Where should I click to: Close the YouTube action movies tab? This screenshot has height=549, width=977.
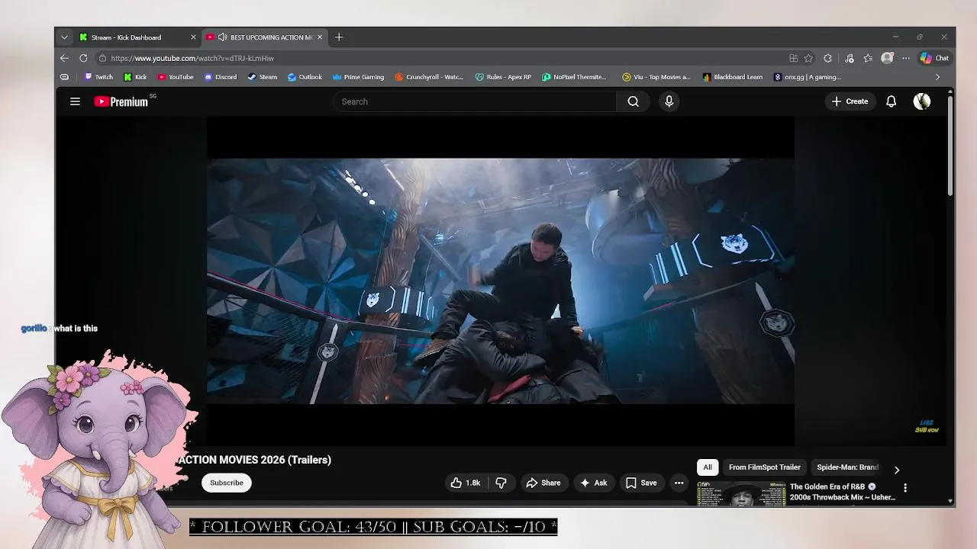tap(320, 37)
